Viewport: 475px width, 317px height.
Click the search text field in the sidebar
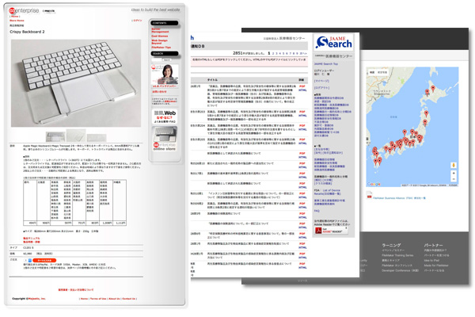pos(156,59)
